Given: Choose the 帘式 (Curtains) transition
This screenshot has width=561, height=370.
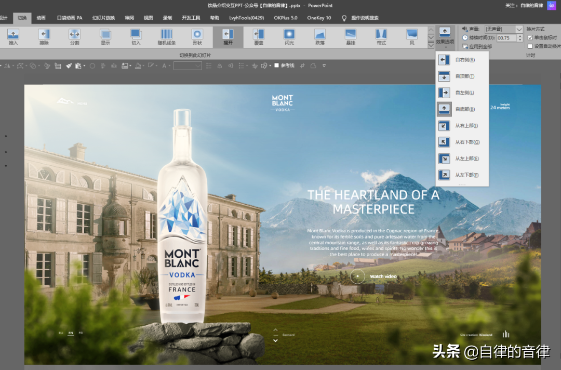Looking at the screenshot, I should click(x=381, y=37).
